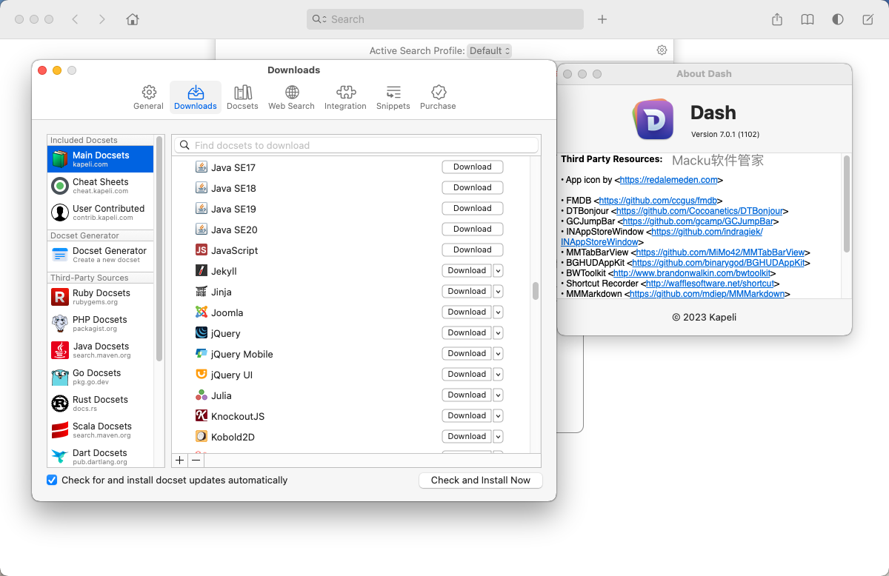
Task: Open the annotation edit icon
Action: [x=868, y=19]
